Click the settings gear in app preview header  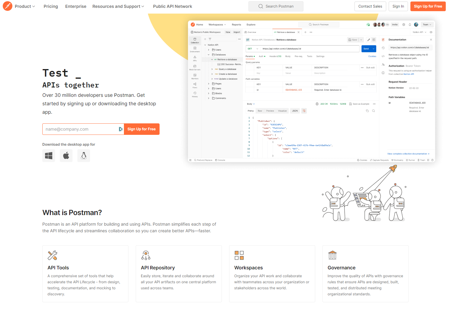click(x=404, y=25)
